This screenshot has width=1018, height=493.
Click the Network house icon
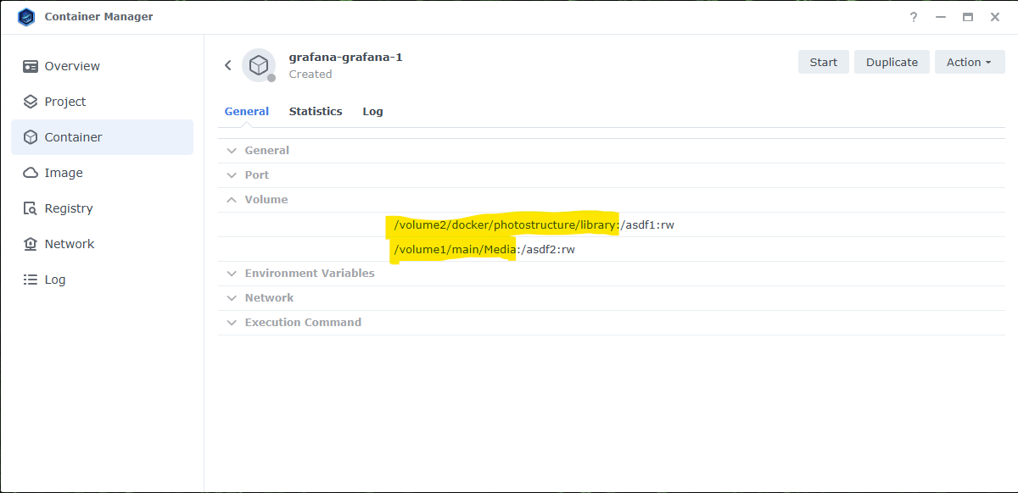click(x=31, y=244)
